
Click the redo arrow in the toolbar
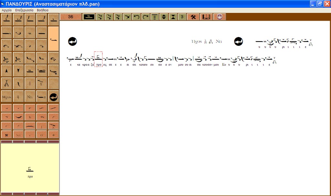tap(146, 17)
